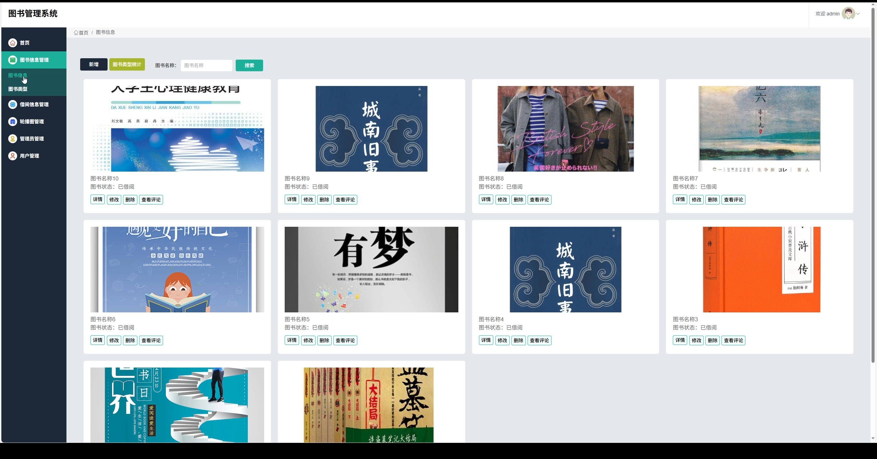This screenshot has width=877, height=459.
Task: Click the 轮播图管理 sidebar icon
Action: point(13,122)
